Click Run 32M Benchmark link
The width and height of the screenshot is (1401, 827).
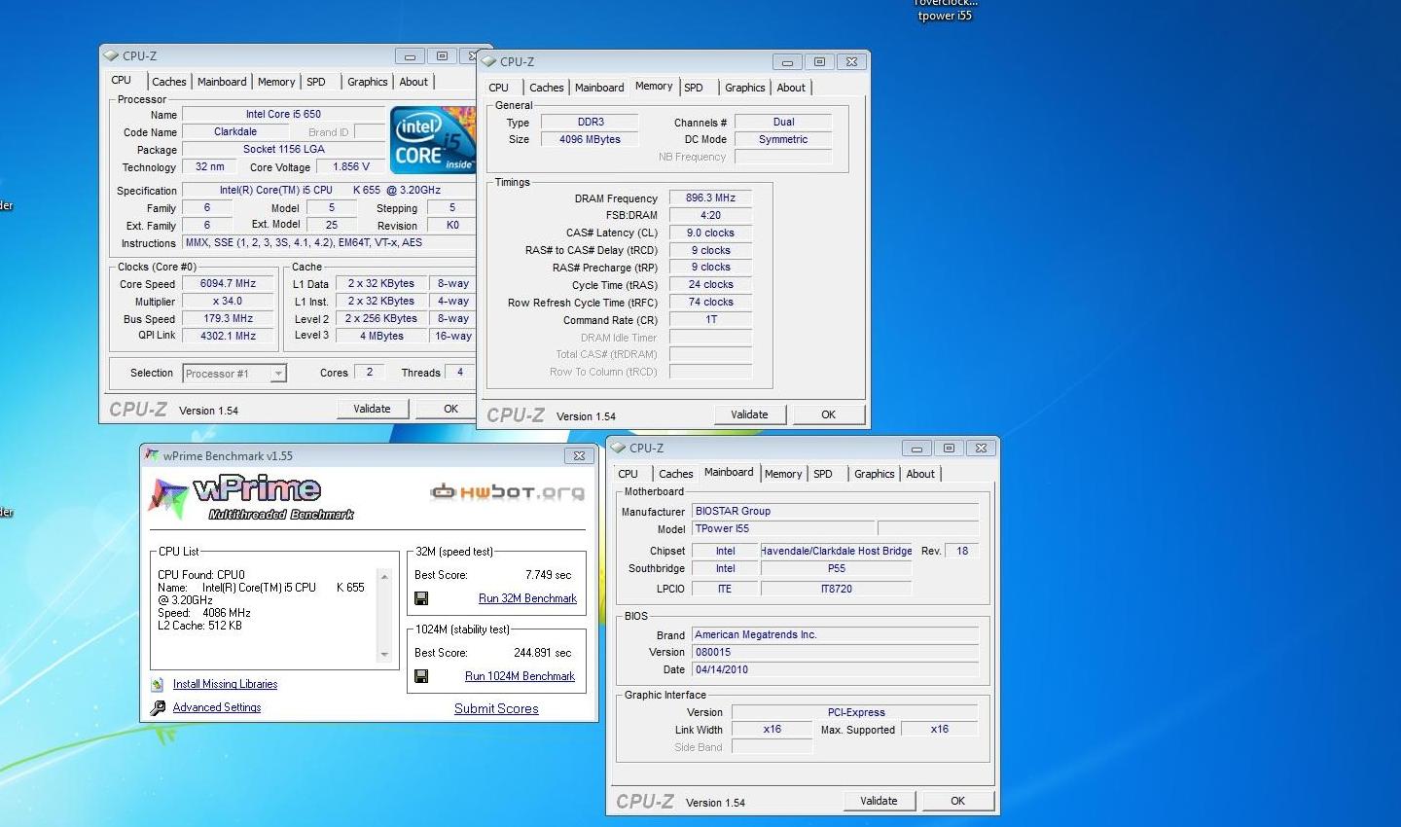click(x=527, y=598)
